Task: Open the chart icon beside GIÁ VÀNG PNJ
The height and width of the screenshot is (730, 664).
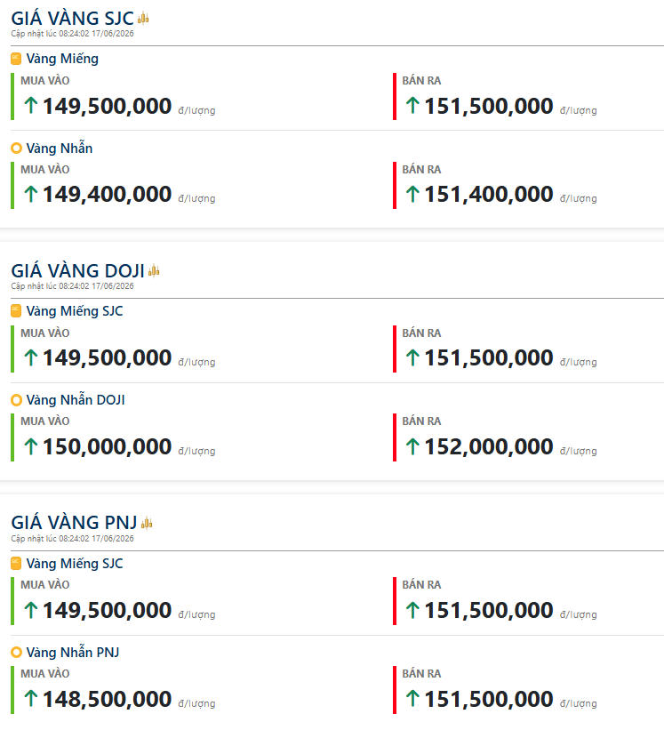Action: point(147,523)
